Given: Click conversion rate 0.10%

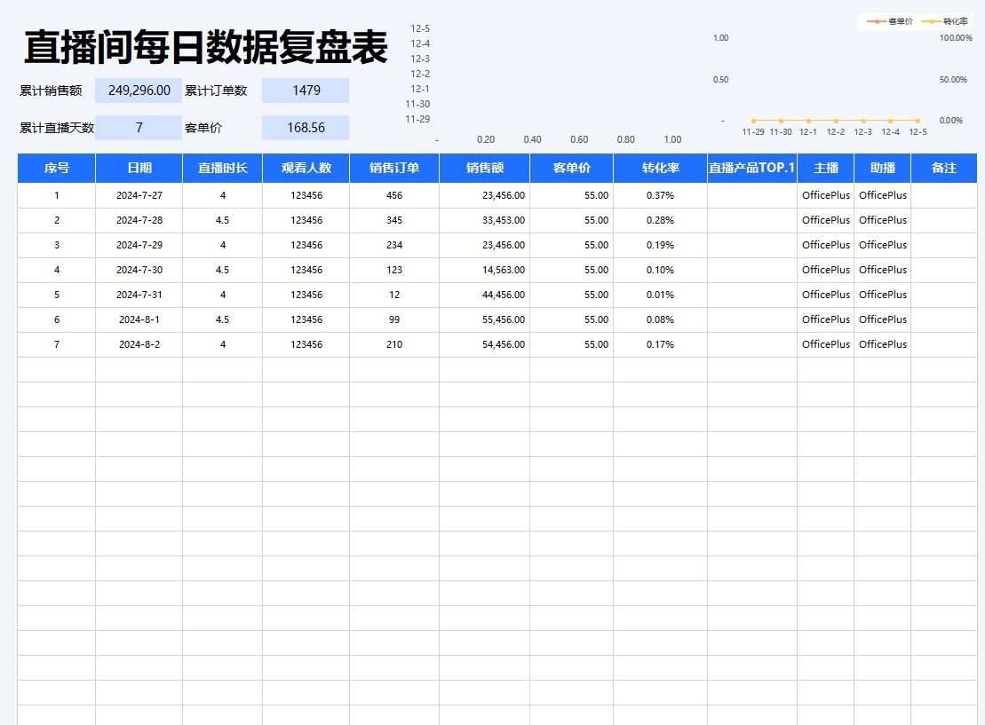Looking at the screenshot, I should click(660, 270).
